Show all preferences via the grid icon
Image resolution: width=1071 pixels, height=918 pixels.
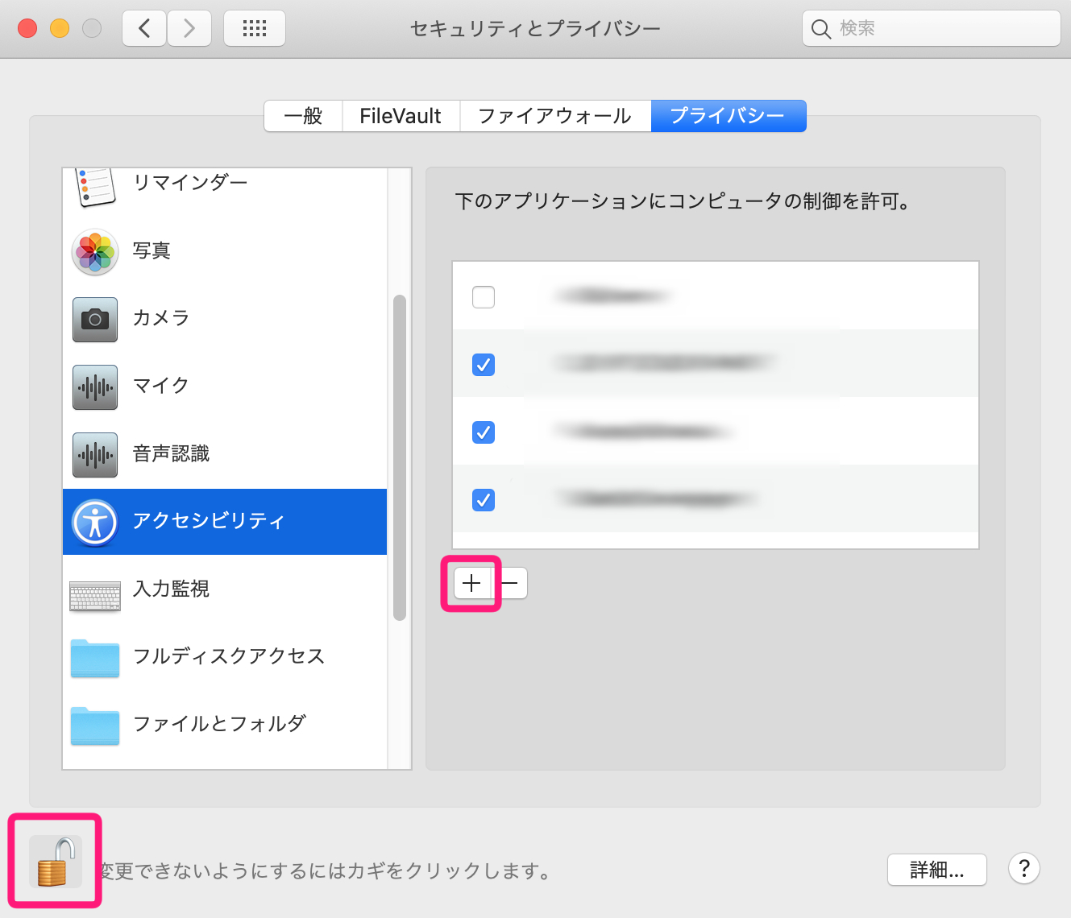tap(255, 28)
